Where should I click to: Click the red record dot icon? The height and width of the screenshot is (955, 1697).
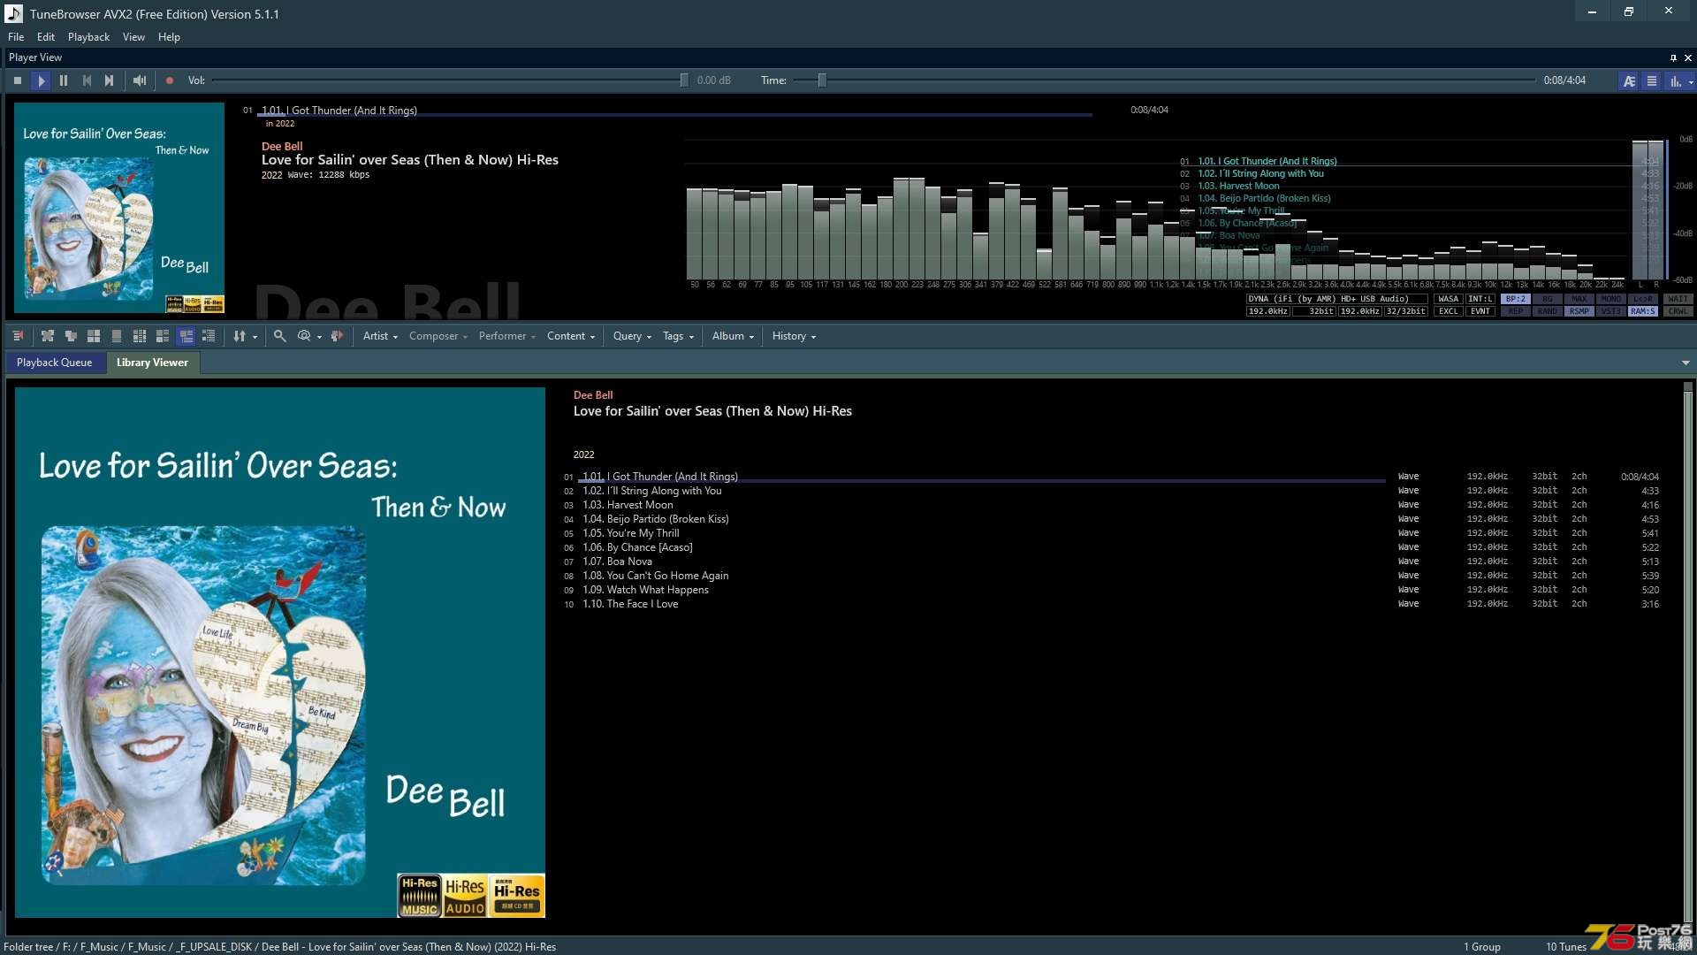pyautogui.click(x=170, y=80)
